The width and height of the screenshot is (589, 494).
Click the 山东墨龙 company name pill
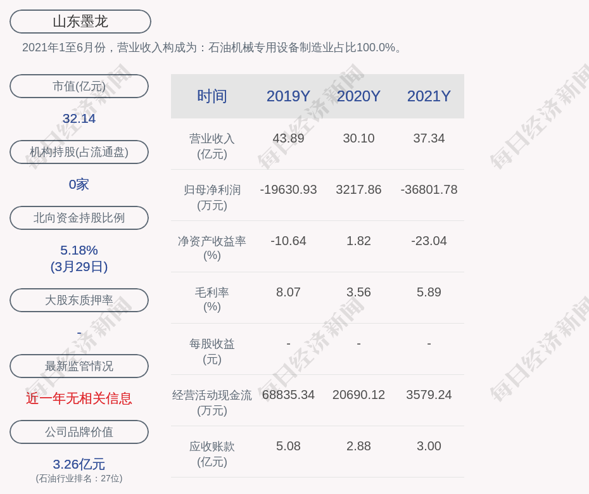click(80, 22)
